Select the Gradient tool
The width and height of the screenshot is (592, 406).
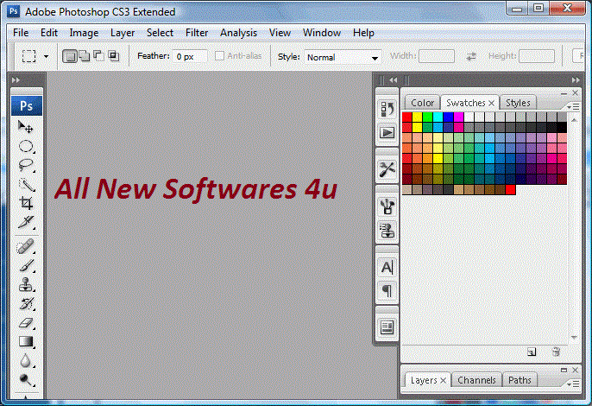click(26, 342)
